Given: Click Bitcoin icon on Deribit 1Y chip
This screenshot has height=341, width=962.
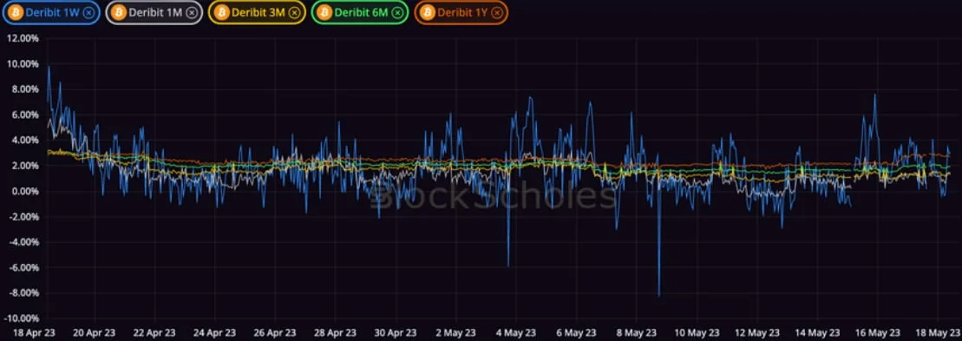Looking at the screenshot, I should click(x=429, y=12).
